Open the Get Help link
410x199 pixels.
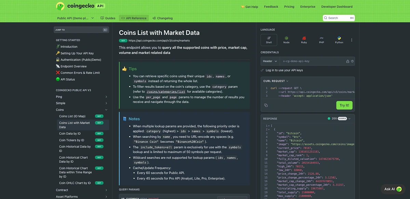[249, 6]
